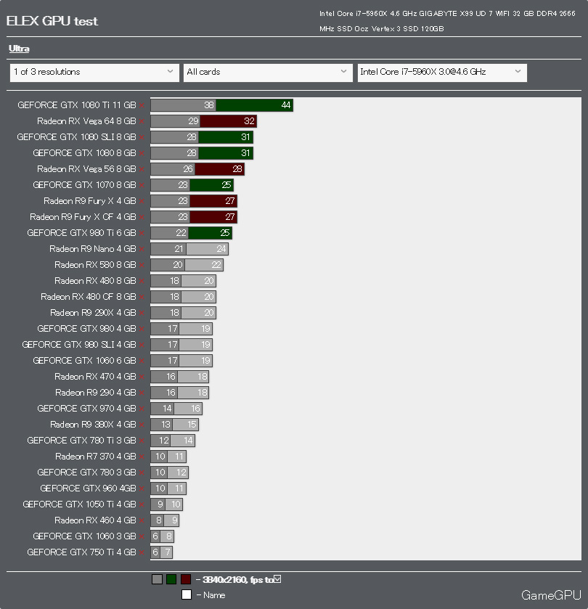The image size is (588, 609).
Task: Remove Radeon R9 Fury X CF via X
Action: (142, 217)
